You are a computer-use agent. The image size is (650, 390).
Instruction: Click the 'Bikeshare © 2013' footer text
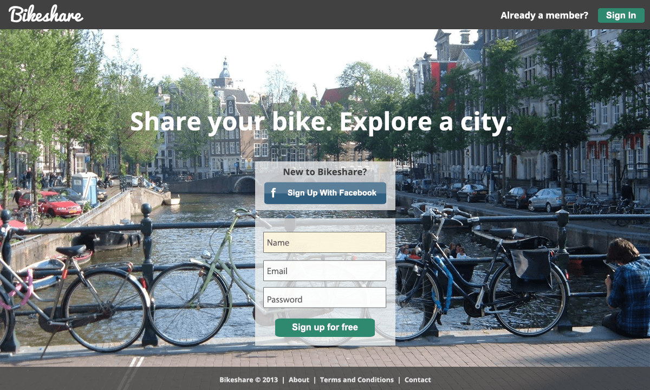point(249,380)
